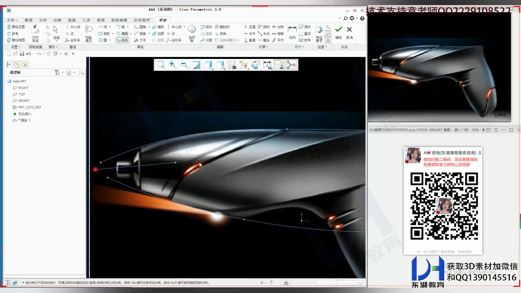Toggle the dimension display eye icon

(x=267, y=65)
